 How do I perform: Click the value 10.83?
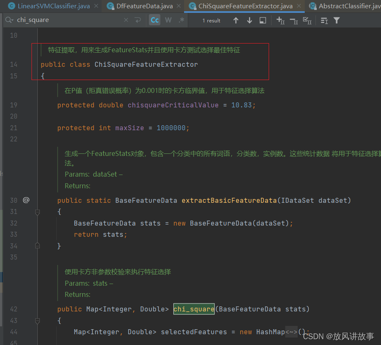click(x=242, y=105)
